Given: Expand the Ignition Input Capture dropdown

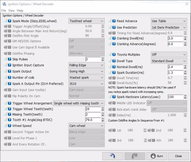Looking at the screenshot, I should 86,65.
